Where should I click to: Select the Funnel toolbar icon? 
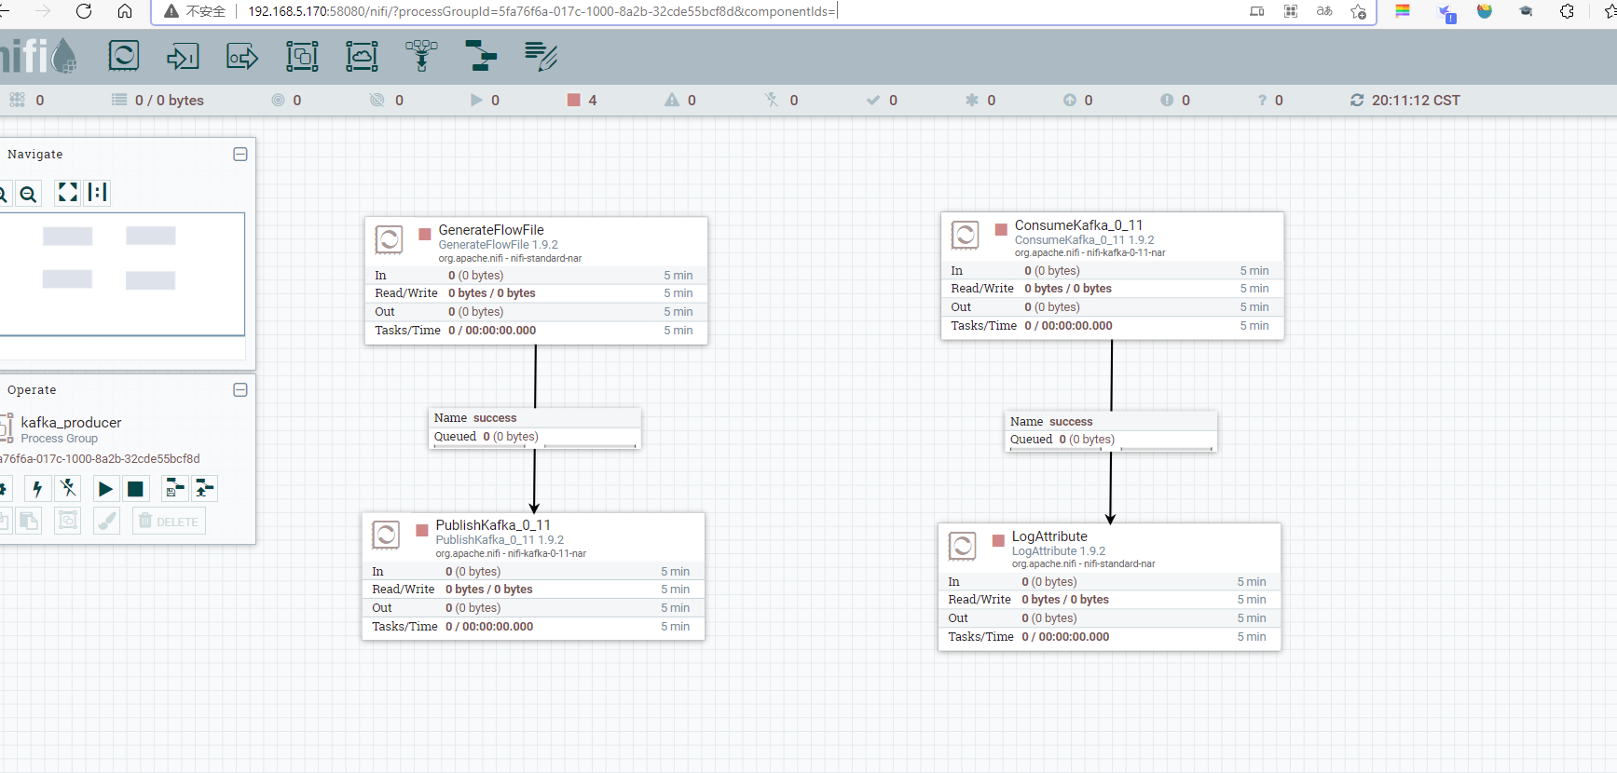pos(421,56)
